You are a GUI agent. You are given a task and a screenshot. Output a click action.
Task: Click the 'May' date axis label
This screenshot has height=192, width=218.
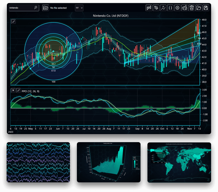click(x=30, y=129)
